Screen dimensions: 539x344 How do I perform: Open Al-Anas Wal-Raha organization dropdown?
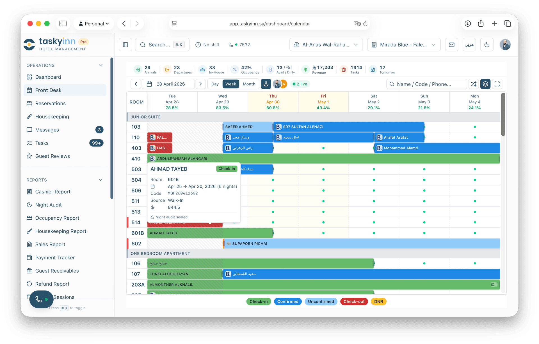pyautogui.click(x=326, y=45)
